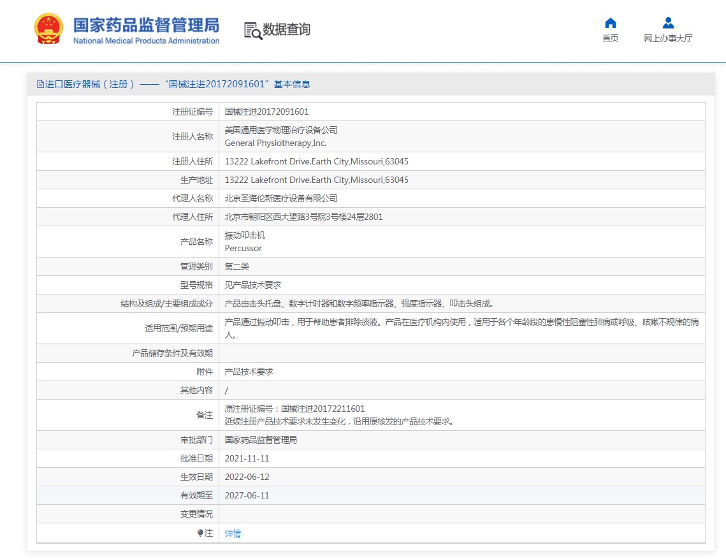The width and height of the screenshot is (726, 559).
Task: Click the 型号规格 label
Action: coord(196,286)
